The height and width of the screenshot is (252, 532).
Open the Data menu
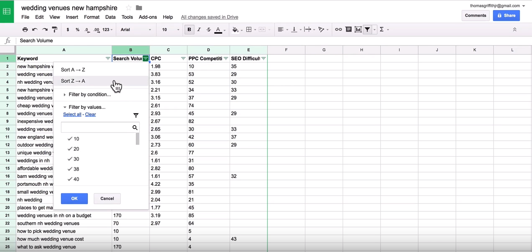tap(110, 17)
